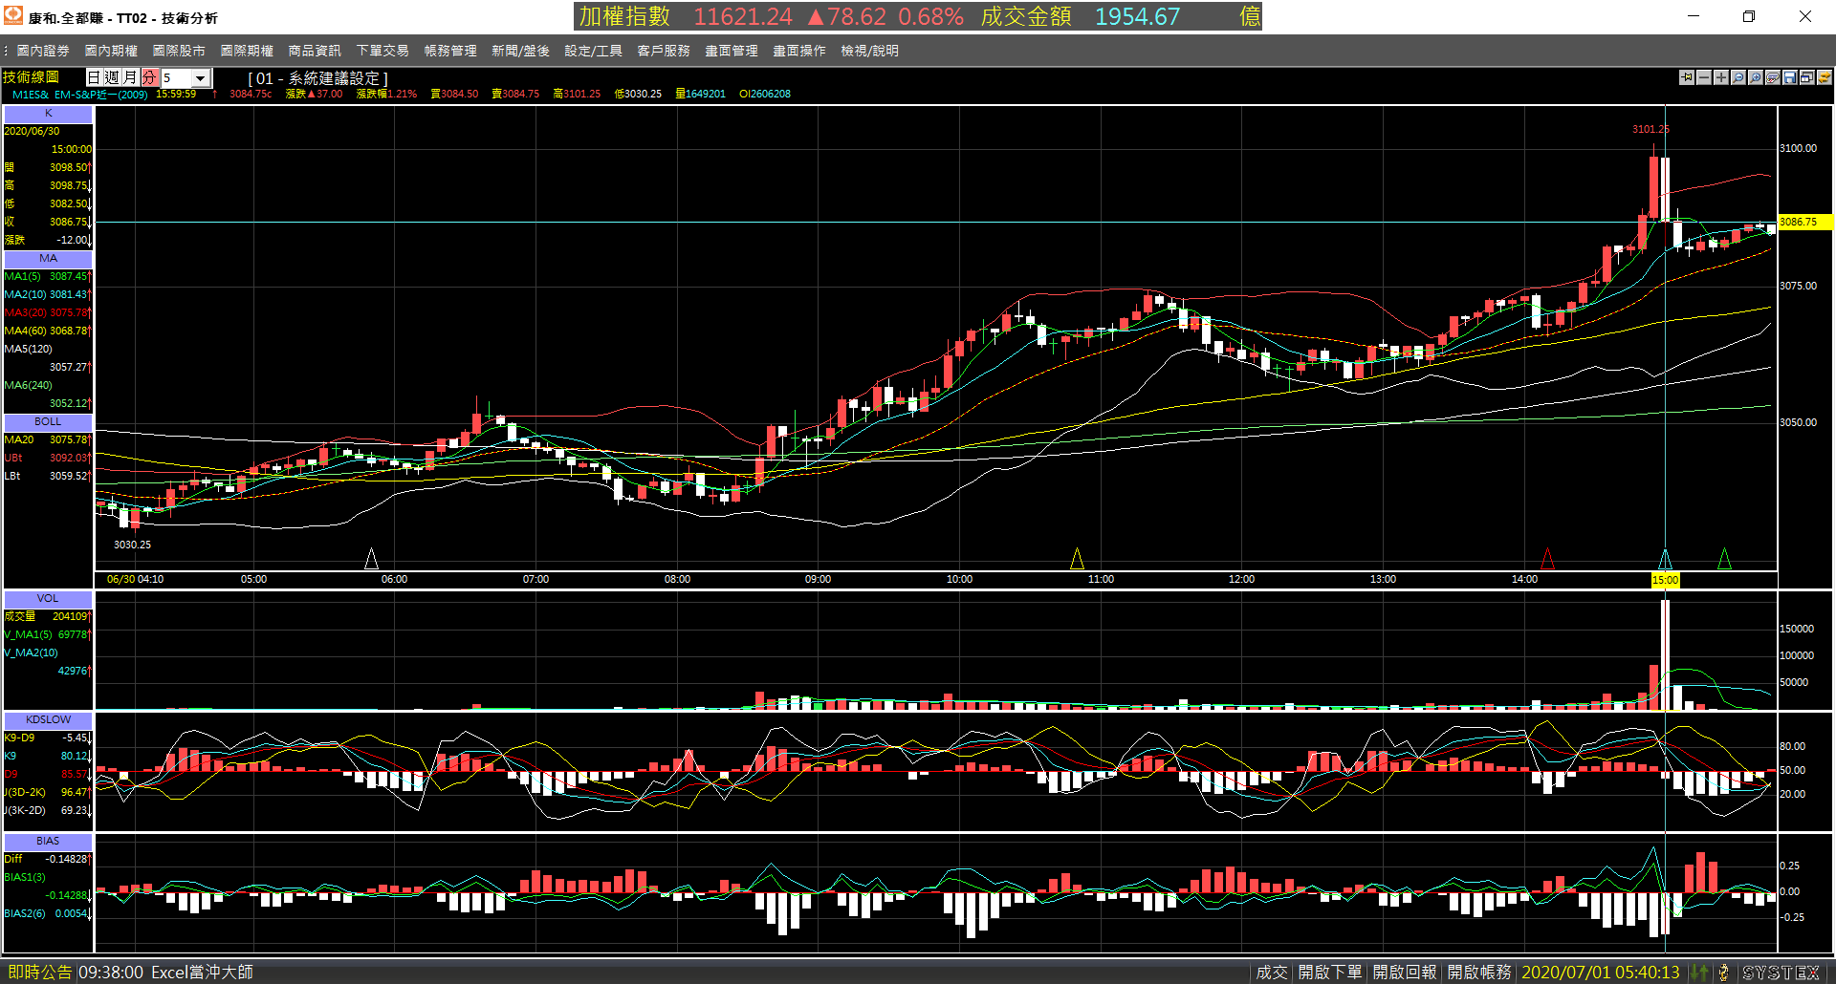Click the 開啟下單 status bar button
1836x984 pixels.
[x=1329, y=973]
